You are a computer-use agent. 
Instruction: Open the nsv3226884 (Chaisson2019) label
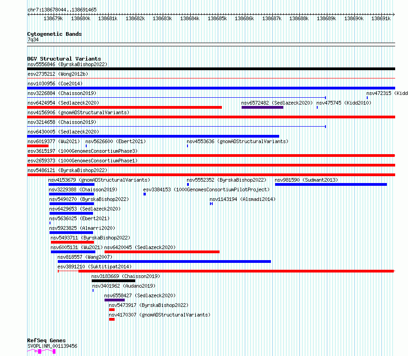pyautogui.click(x=62, y=93)
